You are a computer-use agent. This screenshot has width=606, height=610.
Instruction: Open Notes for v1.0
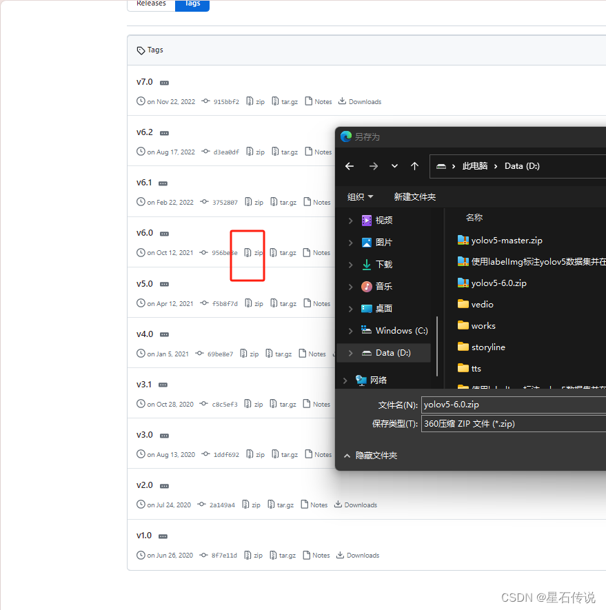click(316, 555)
